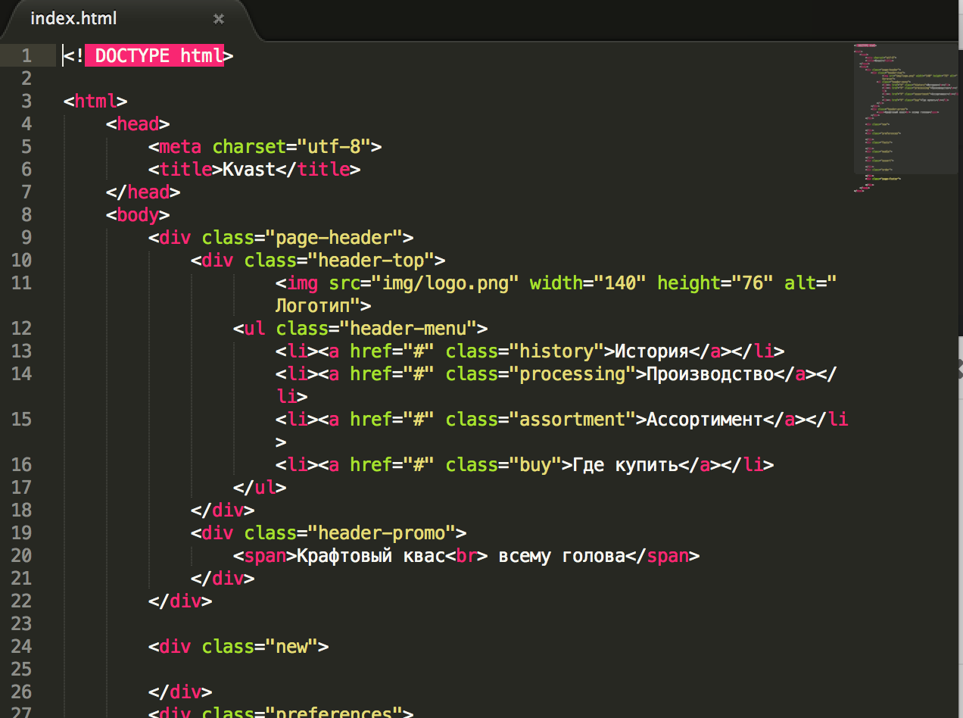963x718 pixels.
Task: Click line number 24 in the gutter
Action: click(x=22, y=647)
